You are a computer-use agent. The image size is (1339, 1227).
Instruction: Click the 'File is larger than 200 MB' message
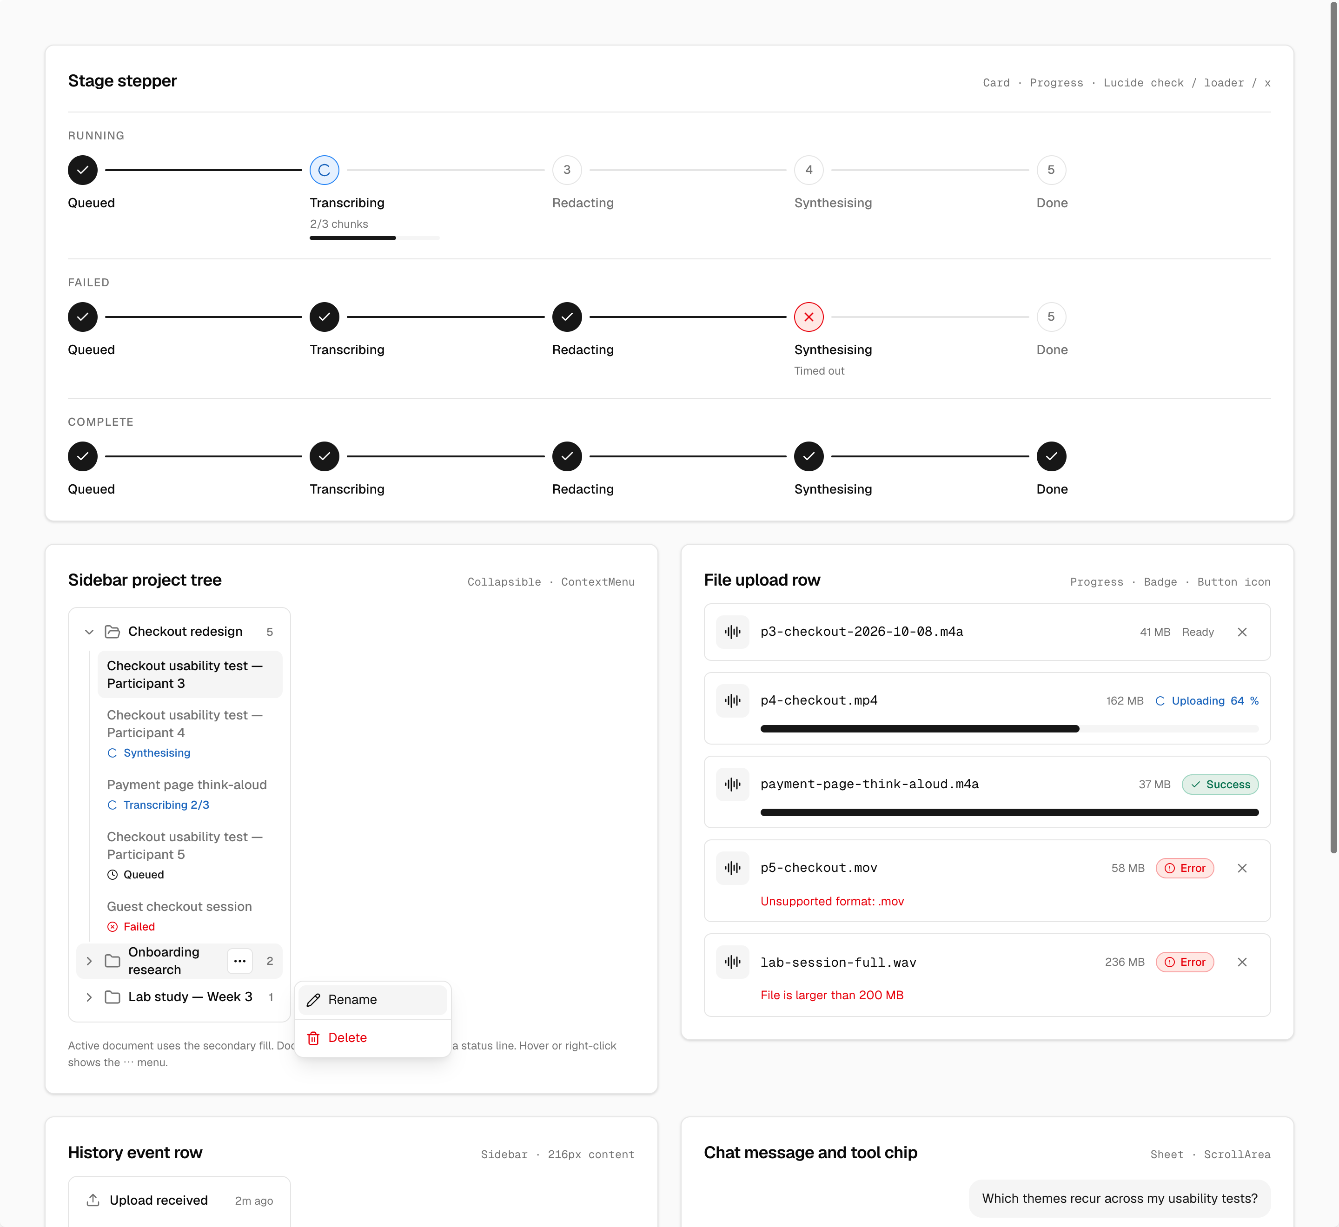832,995
